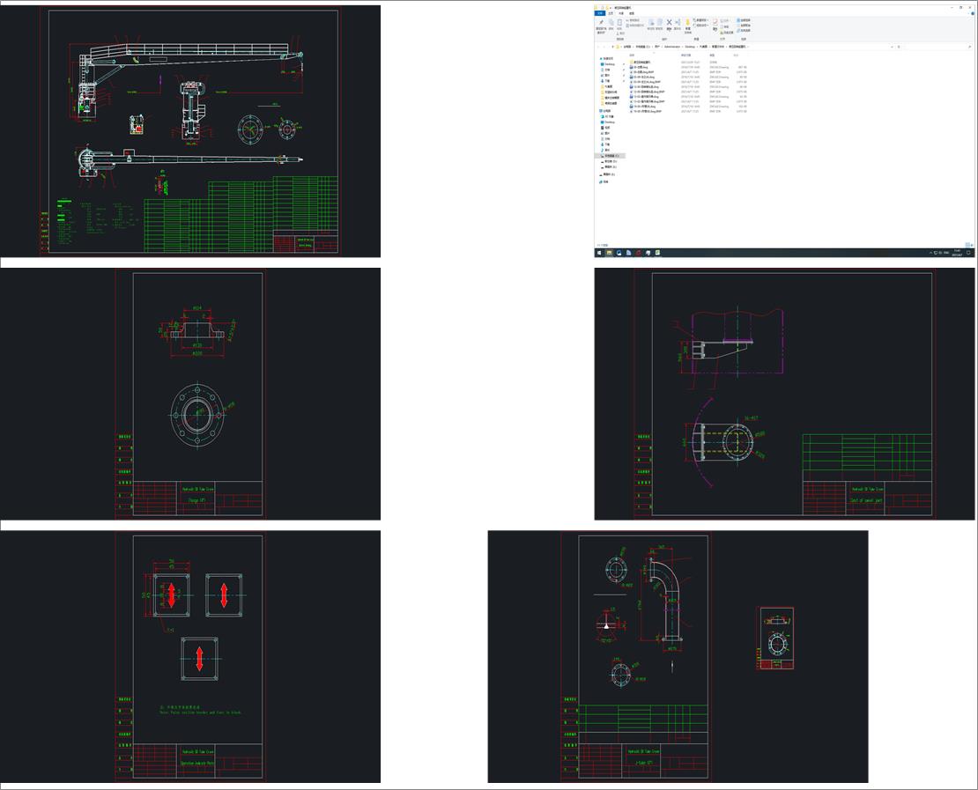This screenshot has height=790, width=978.
Task: Click the Move to icon in ribbon
Action: [651, 22]
